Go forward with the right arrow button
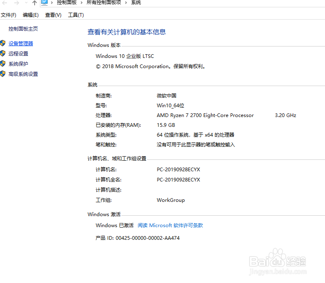 pos(17,3)
